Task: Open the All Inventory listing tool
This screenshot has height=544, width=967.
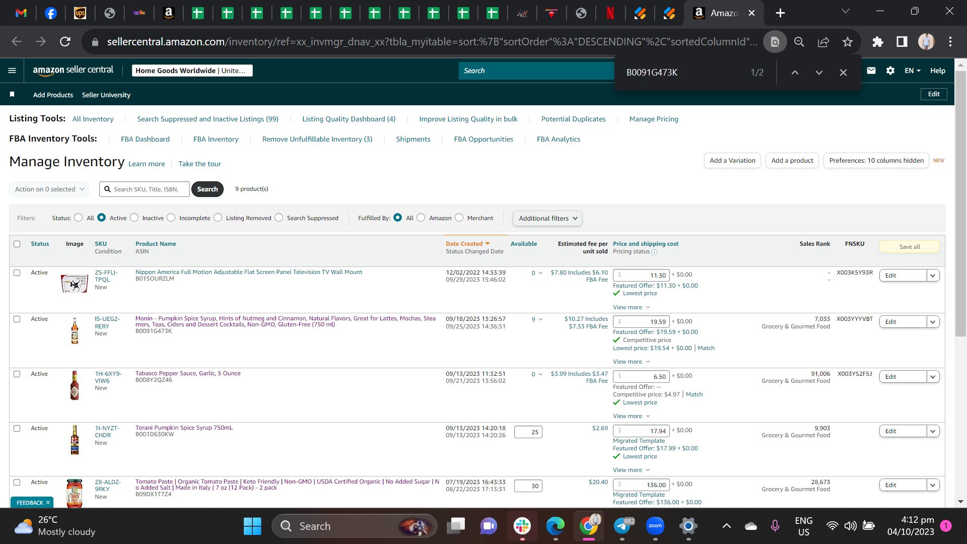Action: [93, 119]
